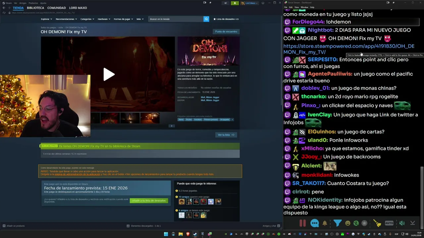Open Lord Maxo account dropdown
The height and width of the screenshot is (238, 424).
click(x=249, y=3)
